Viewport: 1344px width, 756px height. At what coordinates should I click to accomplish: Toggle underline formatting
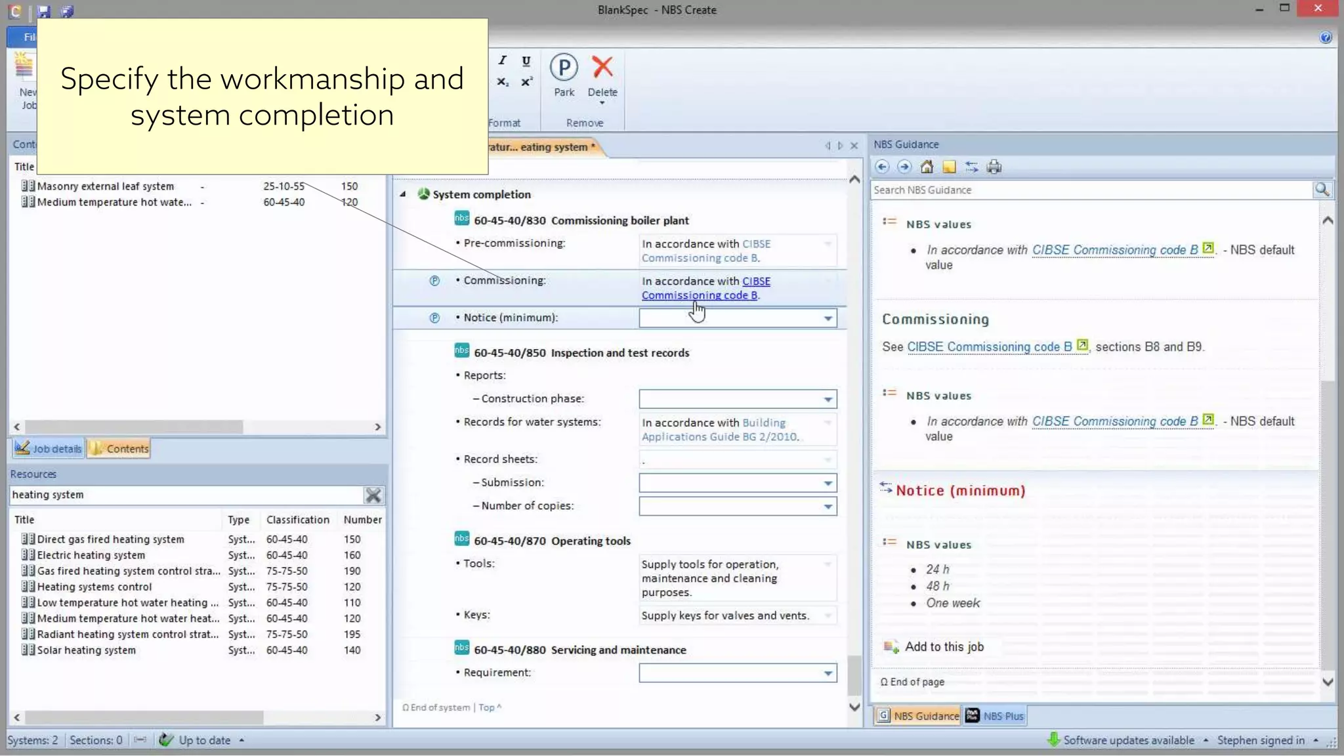[x=526, y=61]
